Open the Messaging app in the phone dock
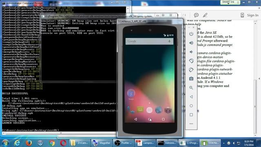The image size is (261, 147). 140,110
